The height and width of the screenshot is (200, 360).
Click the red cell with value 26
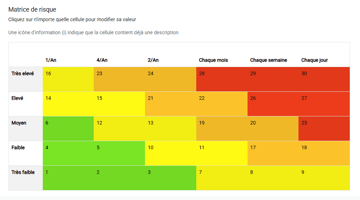tap(273, 104)
